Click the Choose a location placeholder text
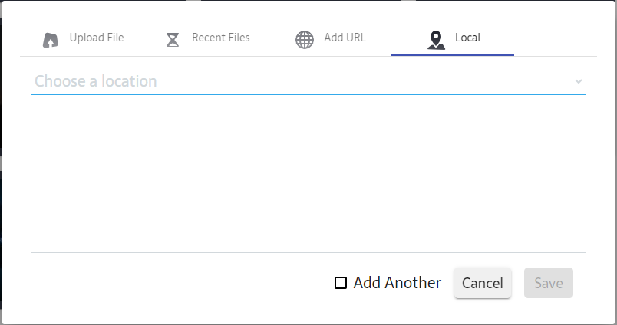Image resolution: width=617 pixels, height=325 pixels. click(x=96, y=81)
